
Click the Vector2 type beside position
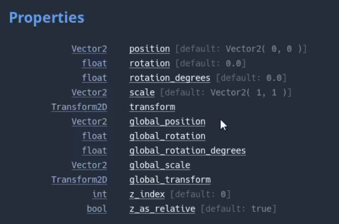89,49
